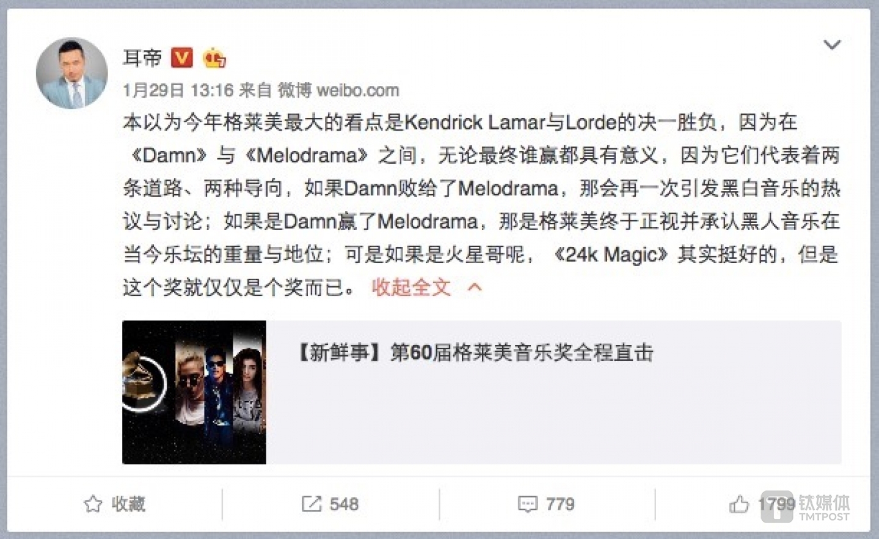Open the post options chevron menu
879x539 pixels.
pos(832,45)
